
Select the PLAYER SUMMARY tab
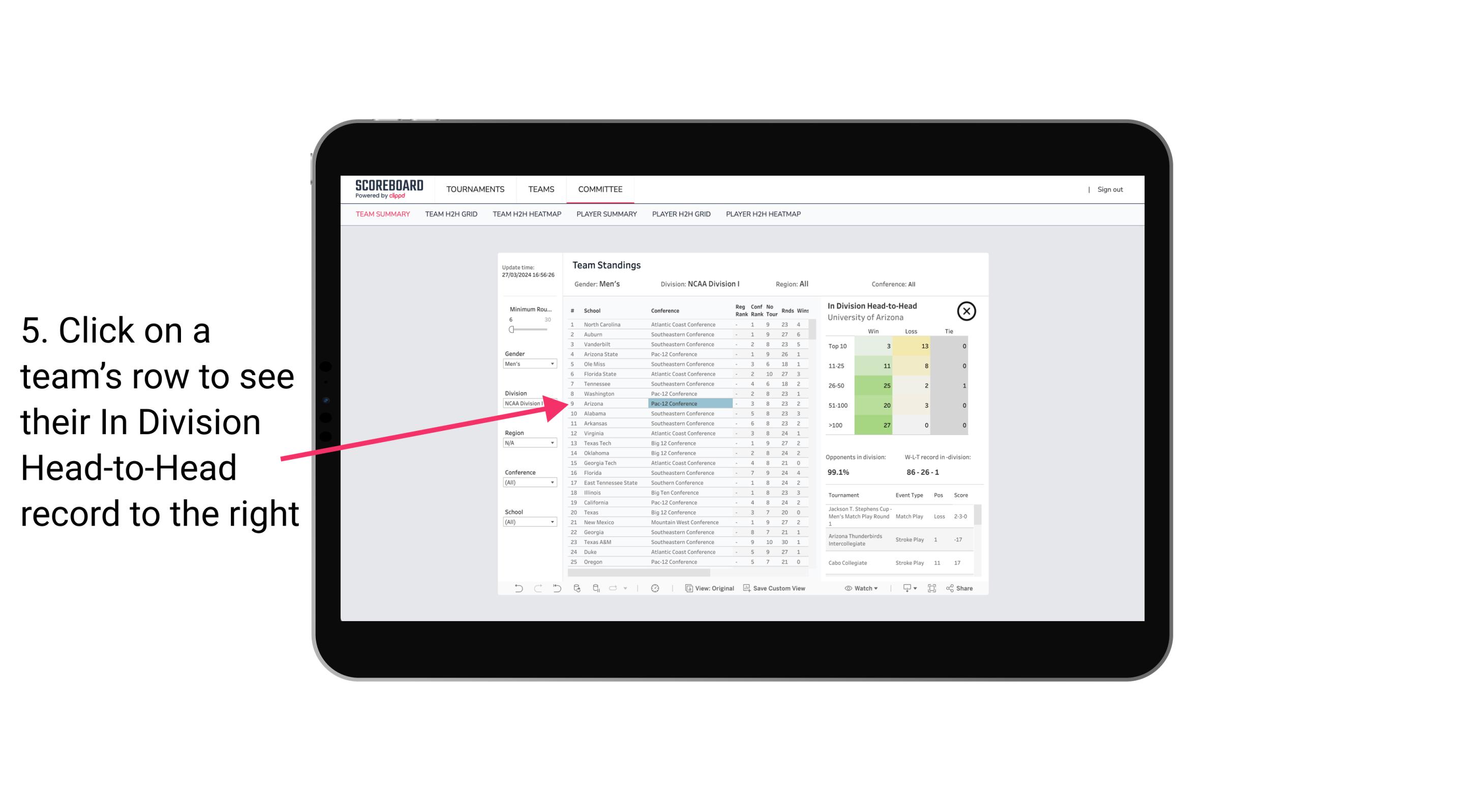pyautogui.click(x=607, y=213)
